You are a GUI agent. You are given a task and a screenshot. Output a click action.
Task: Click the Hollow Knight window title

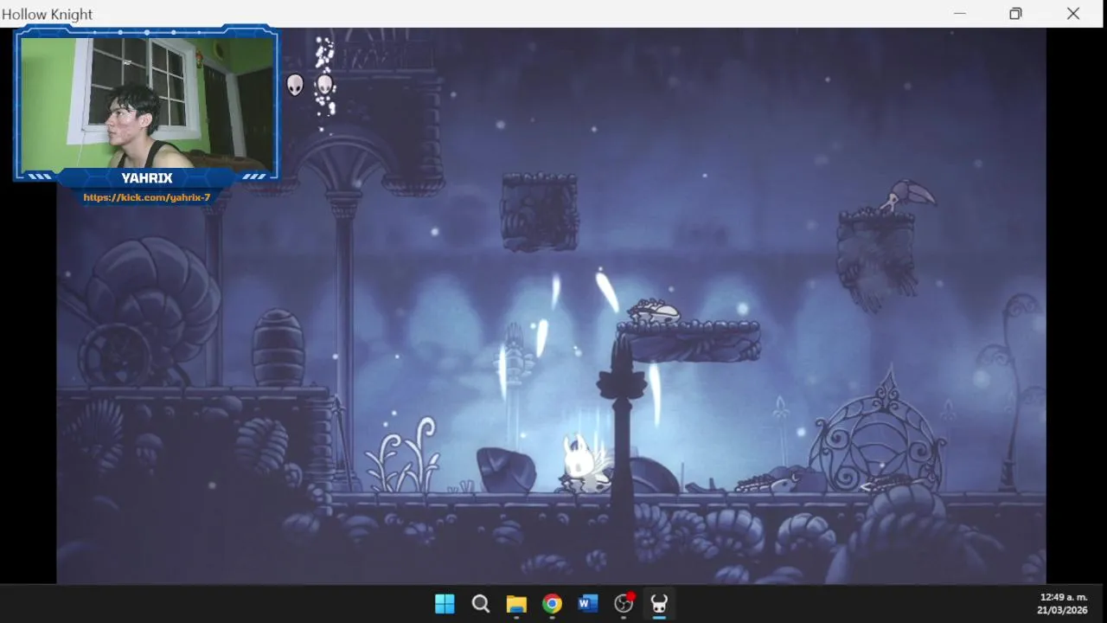[x=48, y=14]
